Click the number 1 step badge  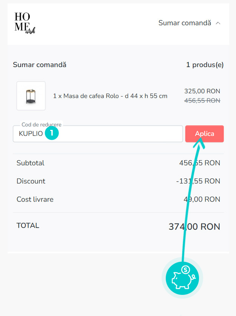[x=52, y=133]
